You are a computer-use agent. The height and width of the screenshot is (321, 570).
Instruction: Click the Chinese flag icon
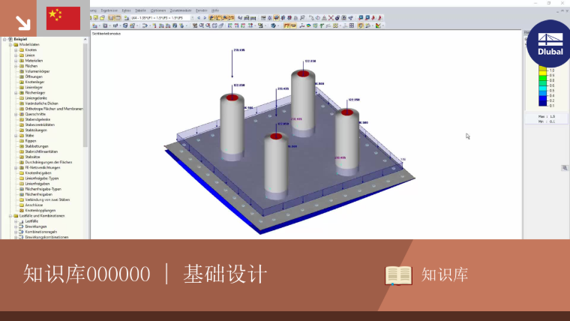click(x=63, y=18)
